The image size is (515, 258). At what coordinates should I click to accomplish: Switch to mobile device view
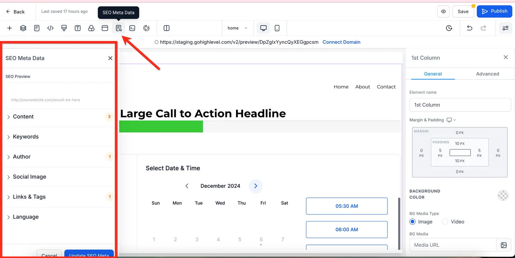(x=277, y=28)
